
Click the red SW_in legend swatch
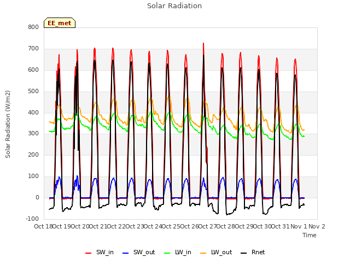[89, 253]
